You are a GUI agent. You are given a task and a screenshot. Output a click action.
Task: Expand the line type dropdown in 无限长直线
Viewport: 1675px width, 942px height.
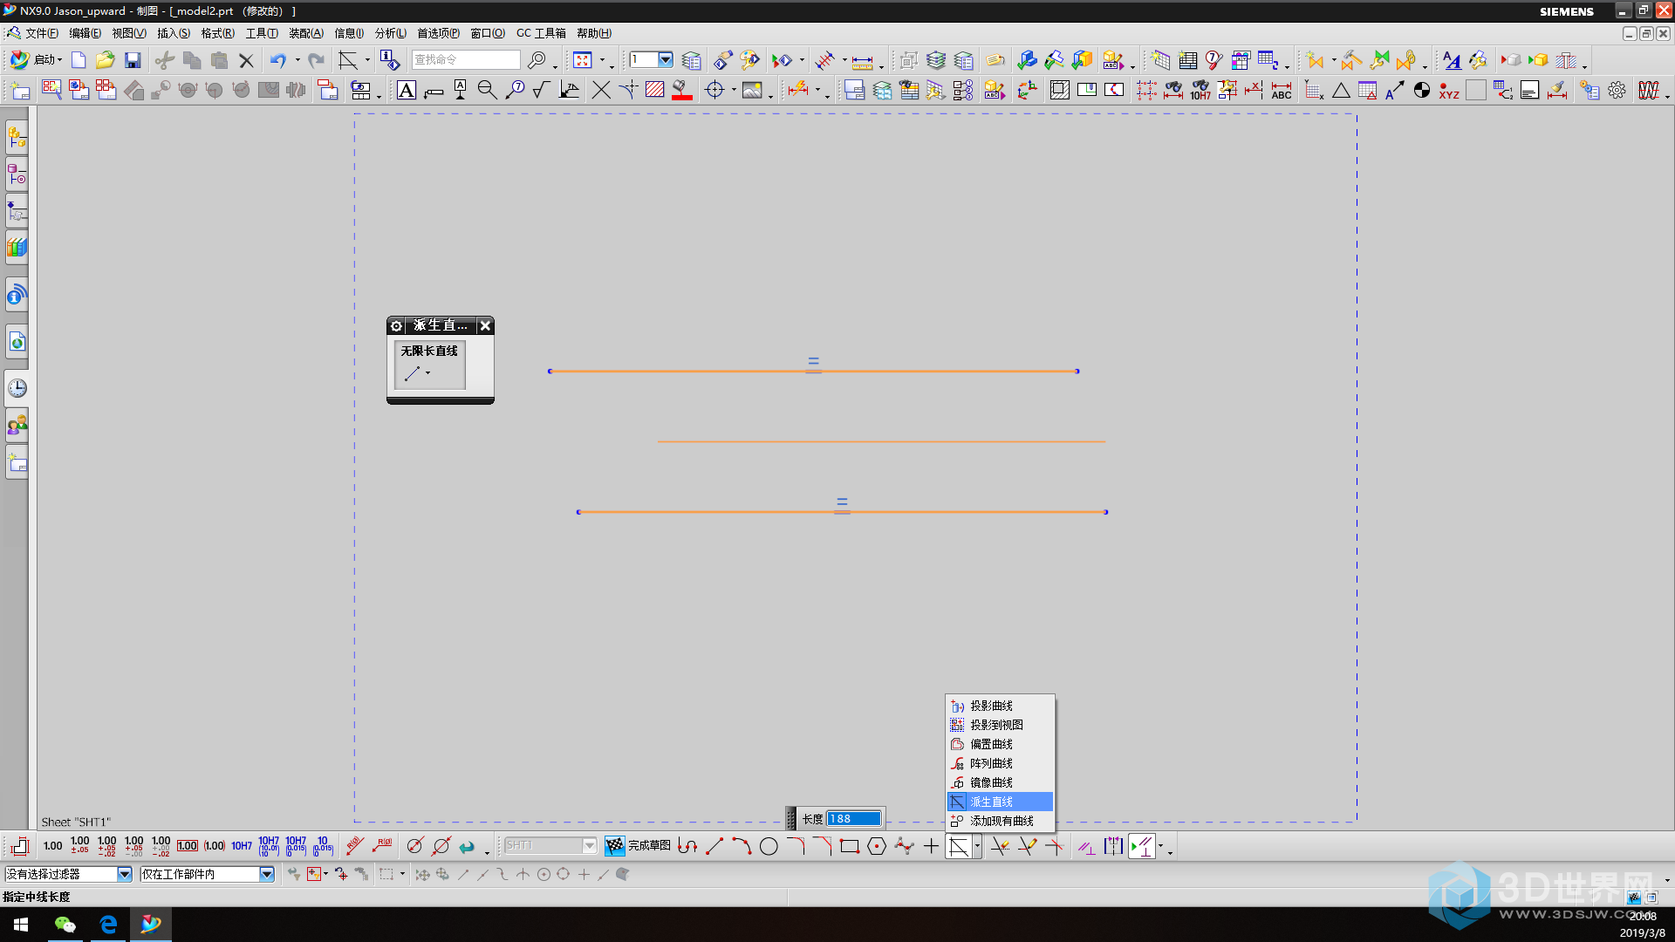(x=428, y=373)
